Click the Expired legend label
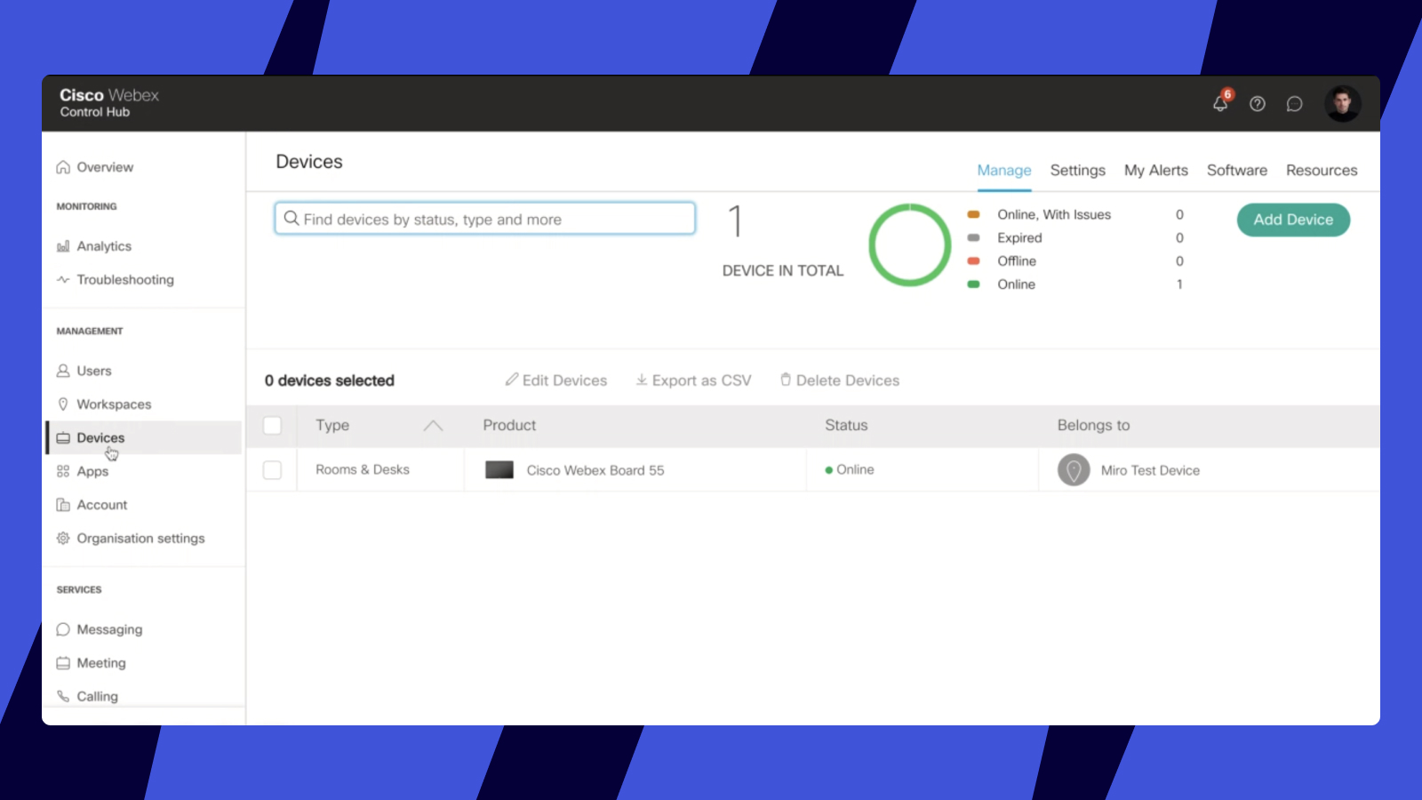Image resolution: width=1422 pixels, height=800 pixels. [x=1019, y=237]
